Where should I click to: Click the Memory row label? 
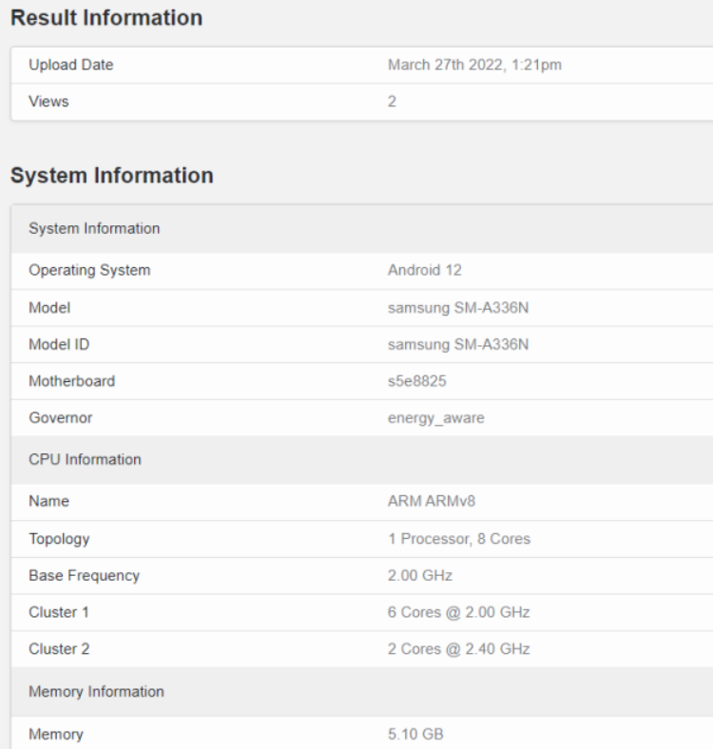click(x=56, y=734)
